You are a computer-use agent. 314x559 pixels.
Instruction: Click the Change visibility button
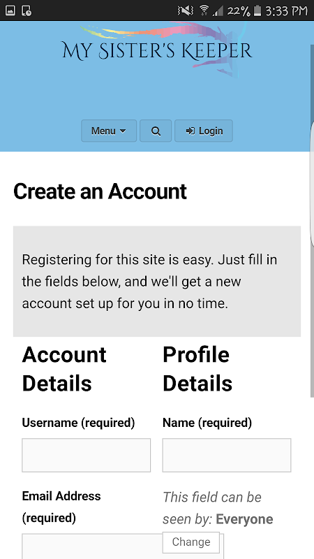191,542
